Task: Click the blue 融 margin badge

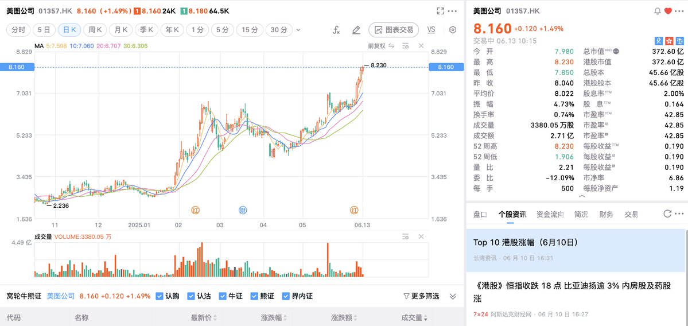Action: 680,41
